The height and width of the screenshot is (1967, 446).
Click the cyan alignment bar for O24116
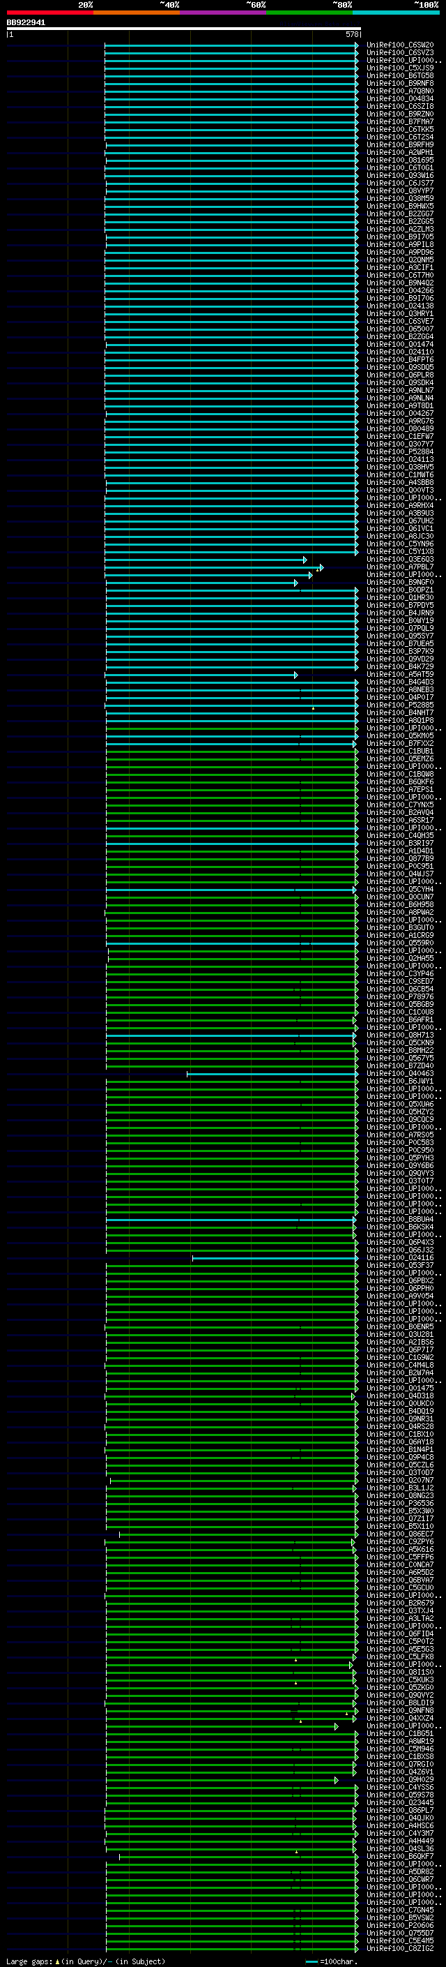(x=275, y=1258)
